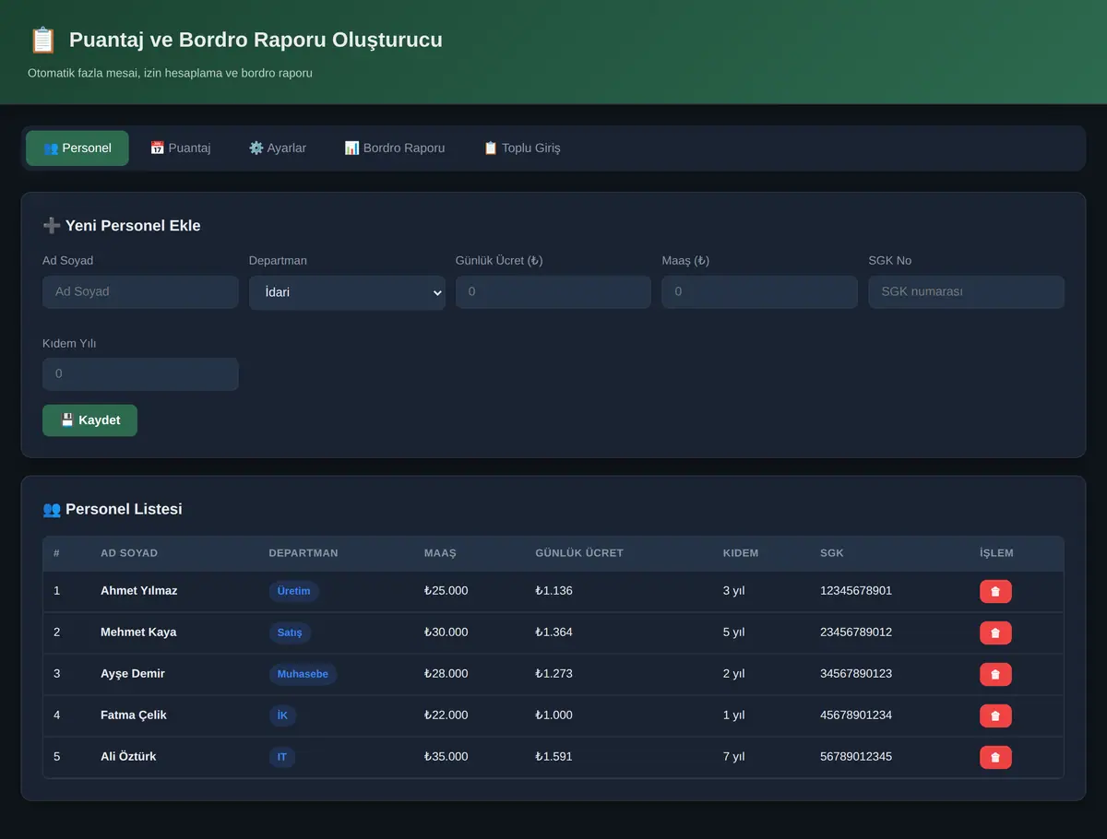Click SGK number 34567890123
Screen dimensions: 1107x839
(x=856, y=674)
